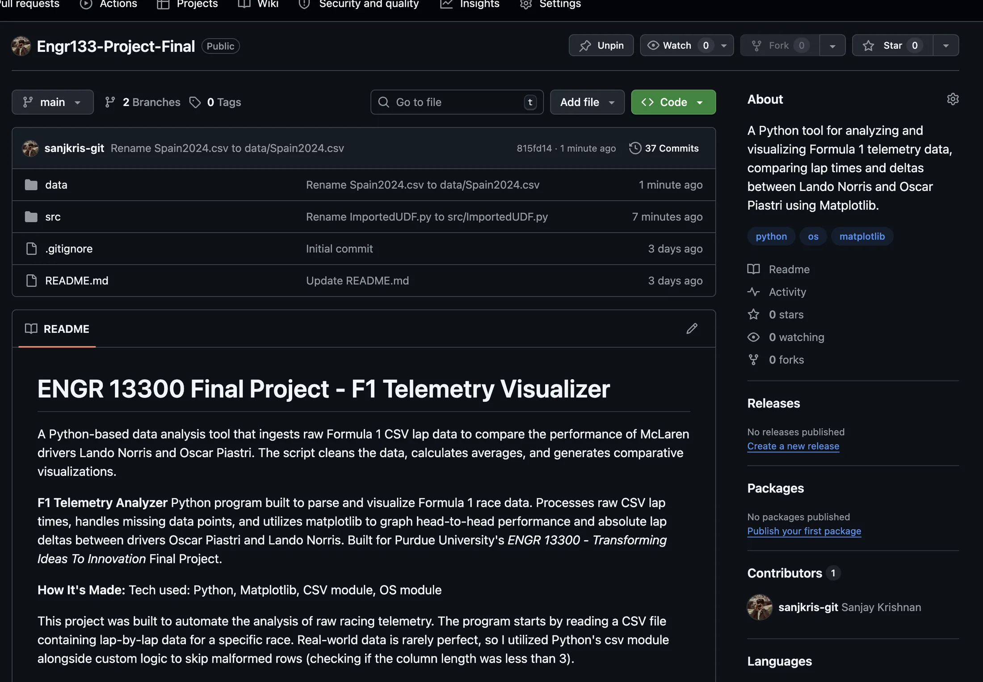
Task: Click the fork icon beside 0 forks
Action: click(x=753, y=360)
